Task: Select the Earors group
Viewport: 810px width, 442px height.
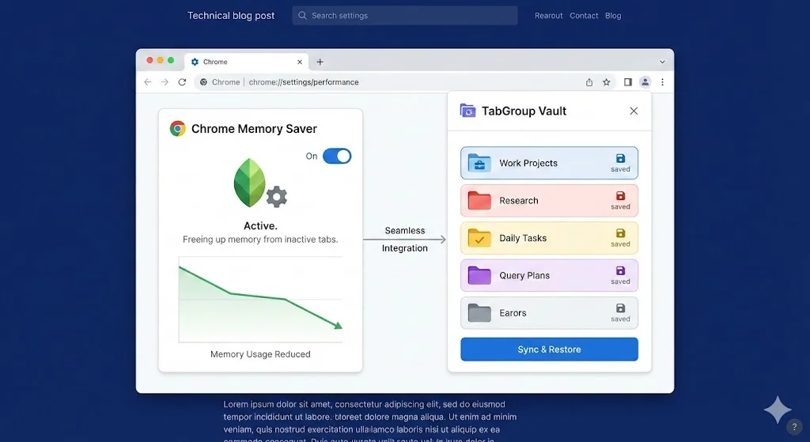Action: tap(549, 313)
